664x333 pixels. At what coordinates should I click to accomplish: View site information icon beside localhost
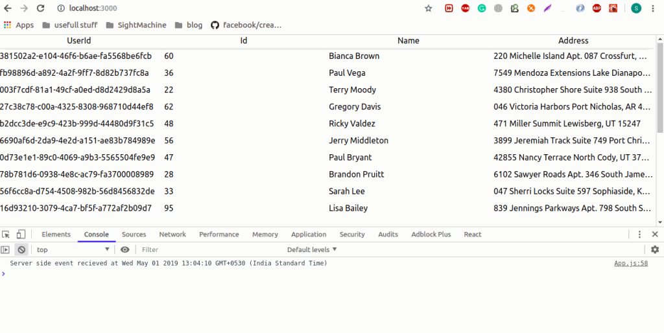[x=61, y=8]
